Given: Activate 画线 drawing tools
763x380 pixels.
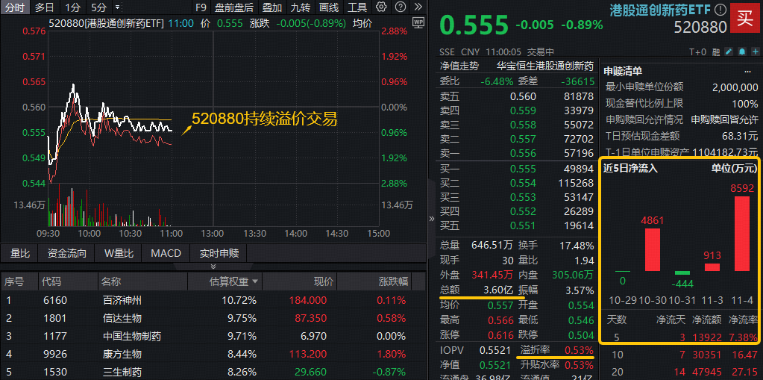Looking at the screenshot, I should (329, 7).
